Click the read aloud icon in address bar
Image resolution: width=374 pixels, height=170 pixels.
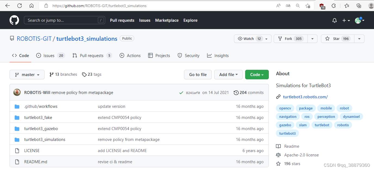tap(278, 6)
